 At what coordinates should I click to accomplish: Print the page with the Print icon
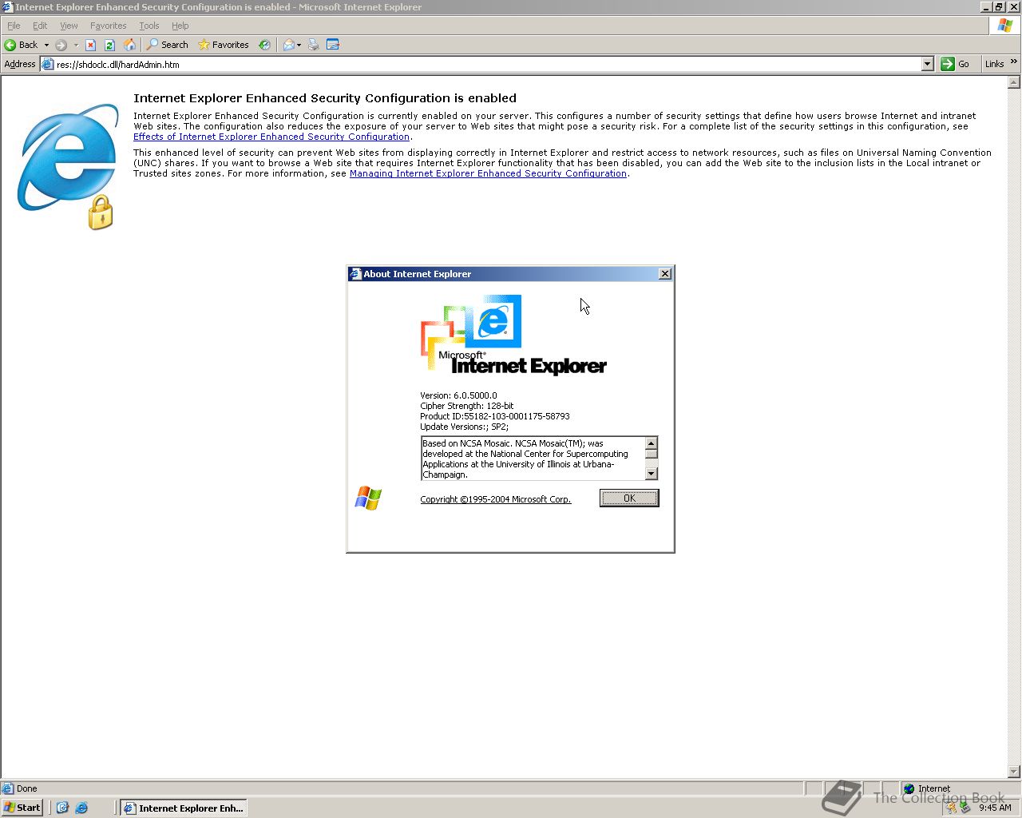314,45
